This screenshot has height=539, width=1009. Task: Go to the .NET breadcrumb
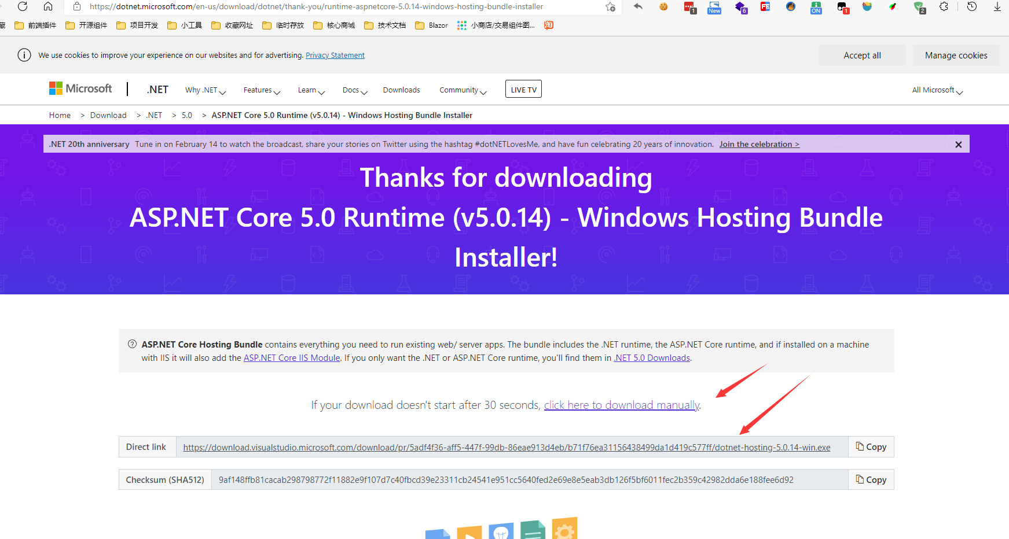point(154,116)
